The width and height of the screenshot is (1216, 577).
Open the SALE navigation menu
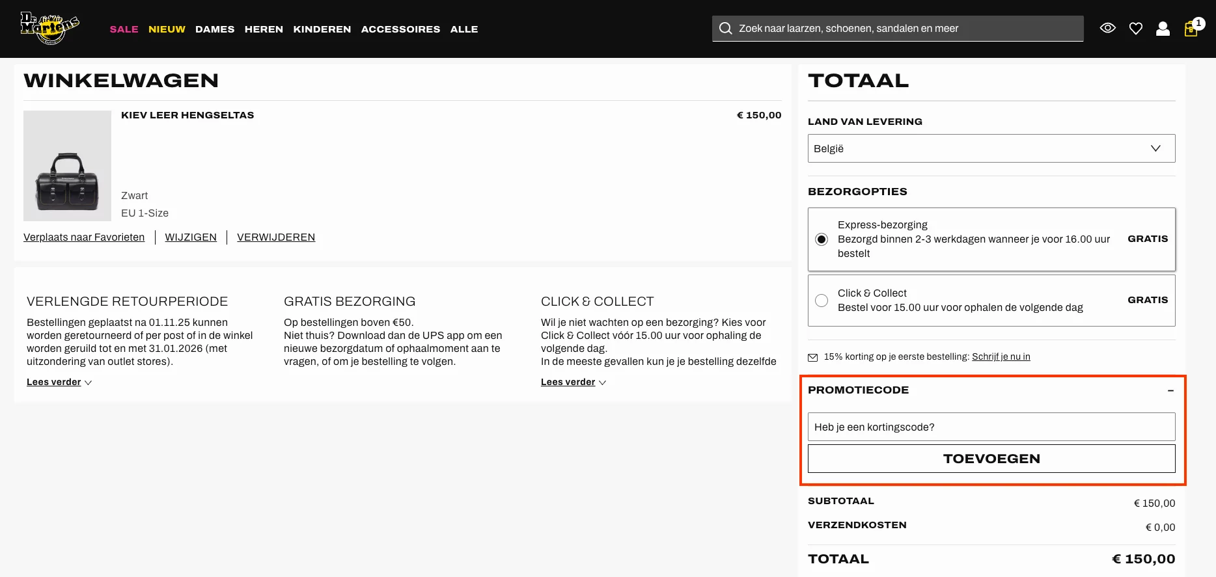tap(124, 29)
